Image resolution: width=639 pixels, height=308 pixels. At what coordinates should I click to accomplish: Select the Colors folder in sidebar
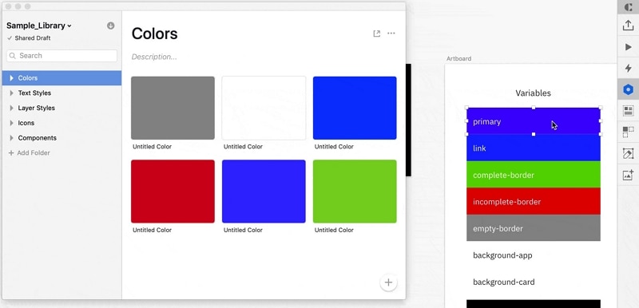[x=62, y=77]
